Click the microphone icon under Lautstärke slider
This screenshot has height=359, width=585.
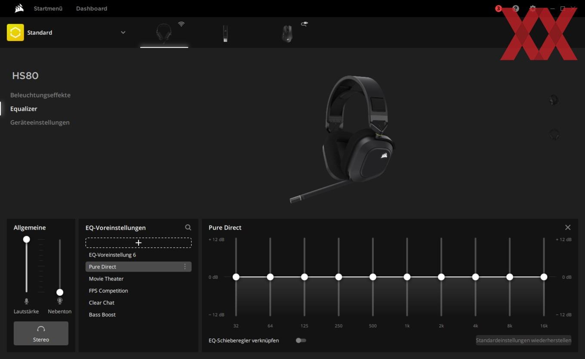coord(27,301)
